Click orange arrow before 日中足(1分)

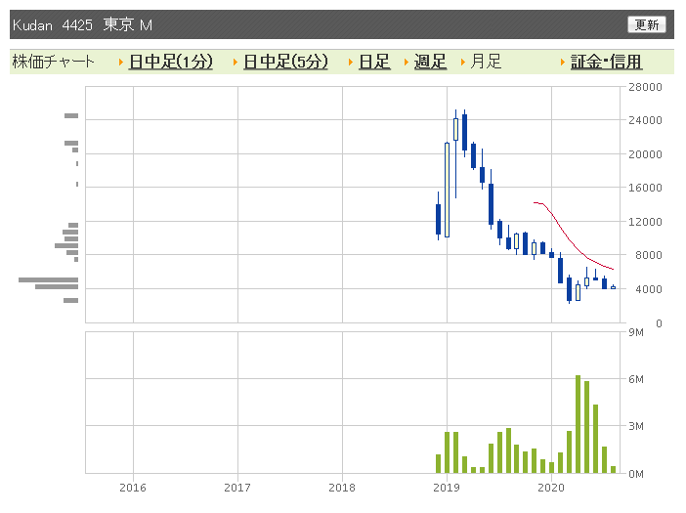tap(121, 63)
